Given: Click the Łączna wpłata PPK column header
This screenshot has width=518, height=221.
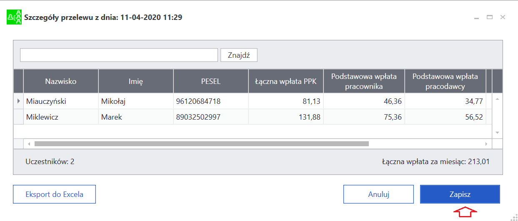Looking at the screenshot, I should pos(286,81).
